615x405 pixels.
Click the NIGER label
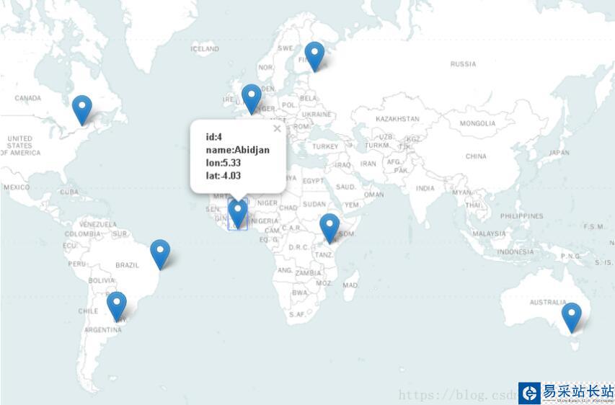click(x=267, y=203)
